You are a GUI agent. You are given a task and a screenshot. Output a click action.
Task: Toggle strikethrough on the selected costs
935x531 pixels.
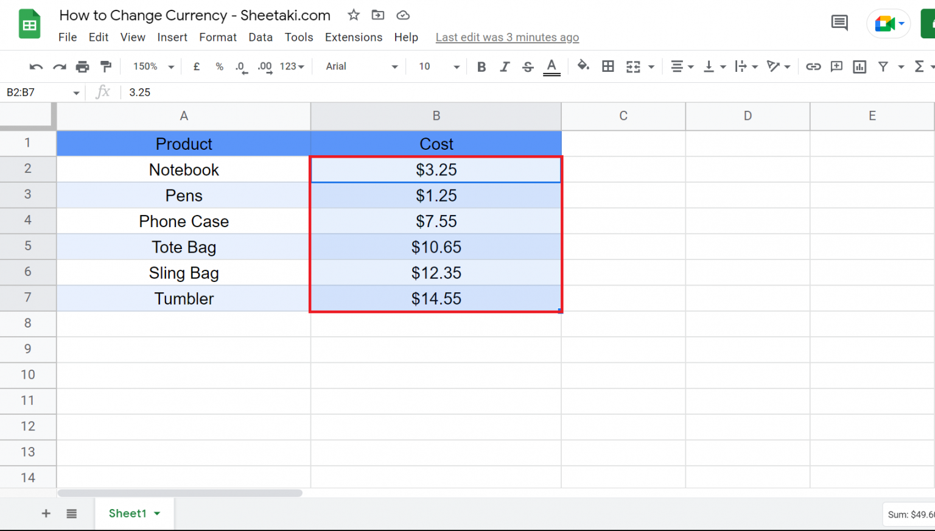pos(527,66)
